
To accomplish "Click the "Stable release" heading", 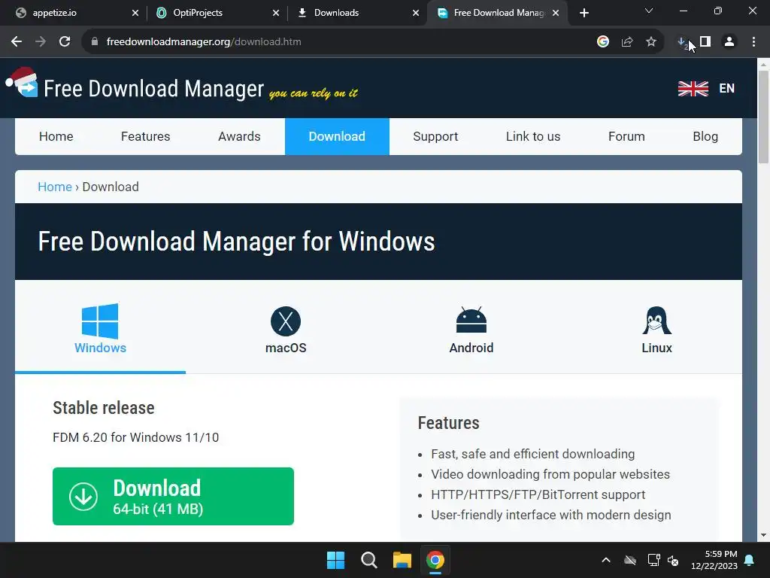I will (x=104, y=407).
